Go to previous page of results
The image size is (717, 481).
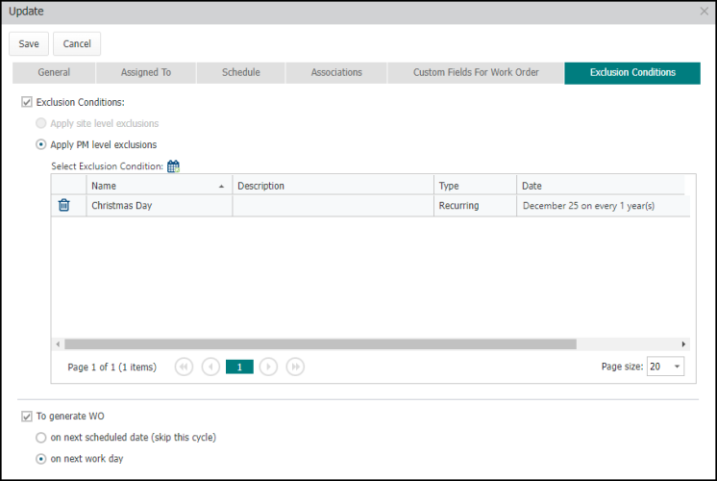tap(210, 367)
